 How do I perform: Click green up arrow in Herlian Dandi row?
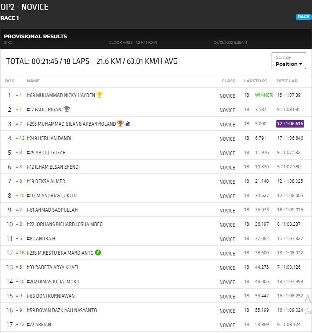[x=17, y=138]
